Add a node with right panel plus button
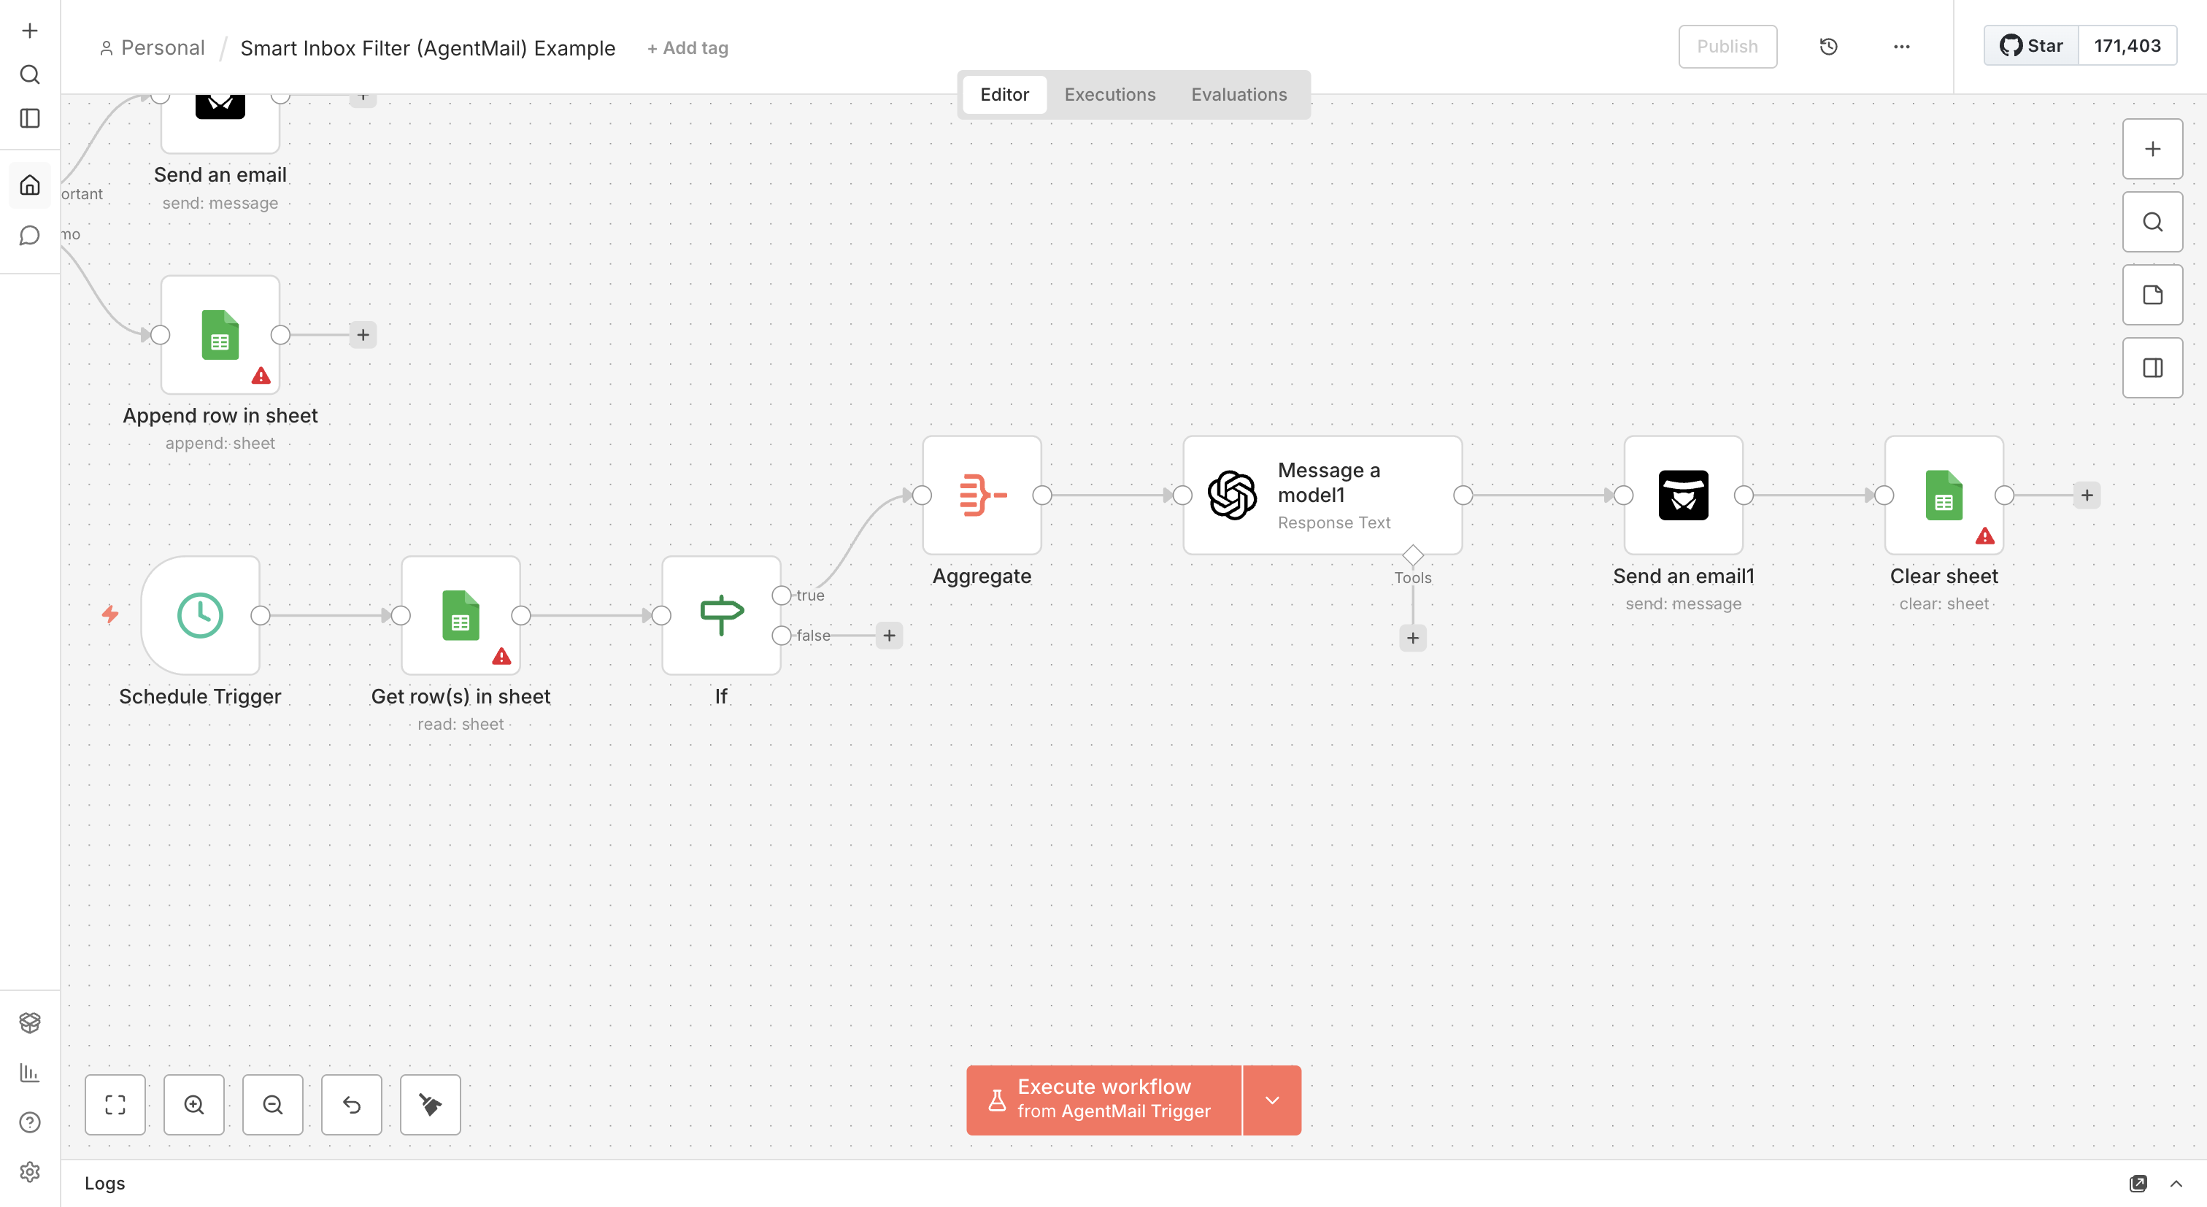 pyautogui.click(x=2152, y=149)
